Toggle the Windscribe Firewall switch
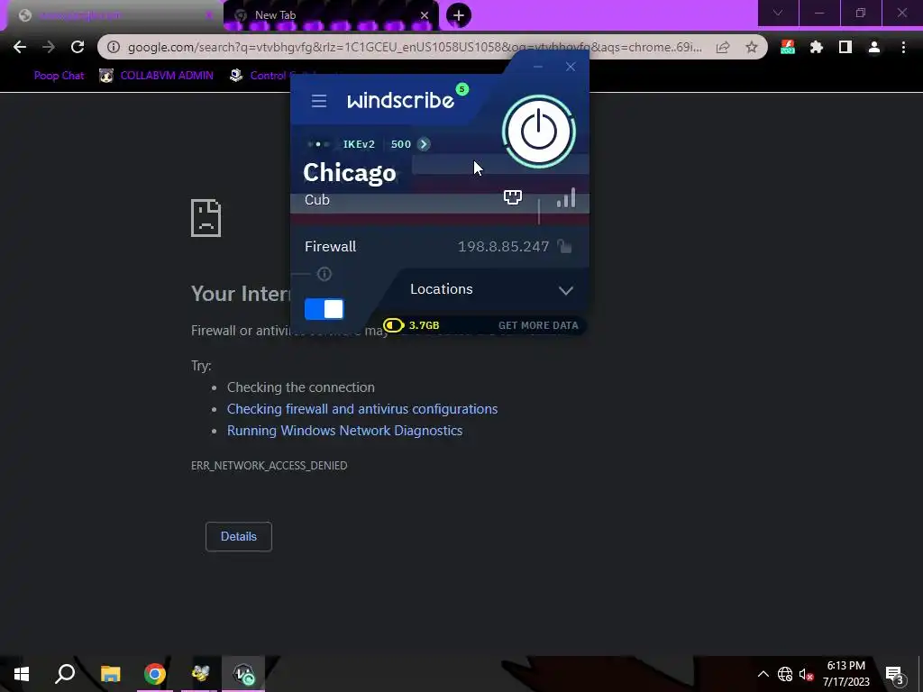 pyautogui.click(x=324, y=309)
